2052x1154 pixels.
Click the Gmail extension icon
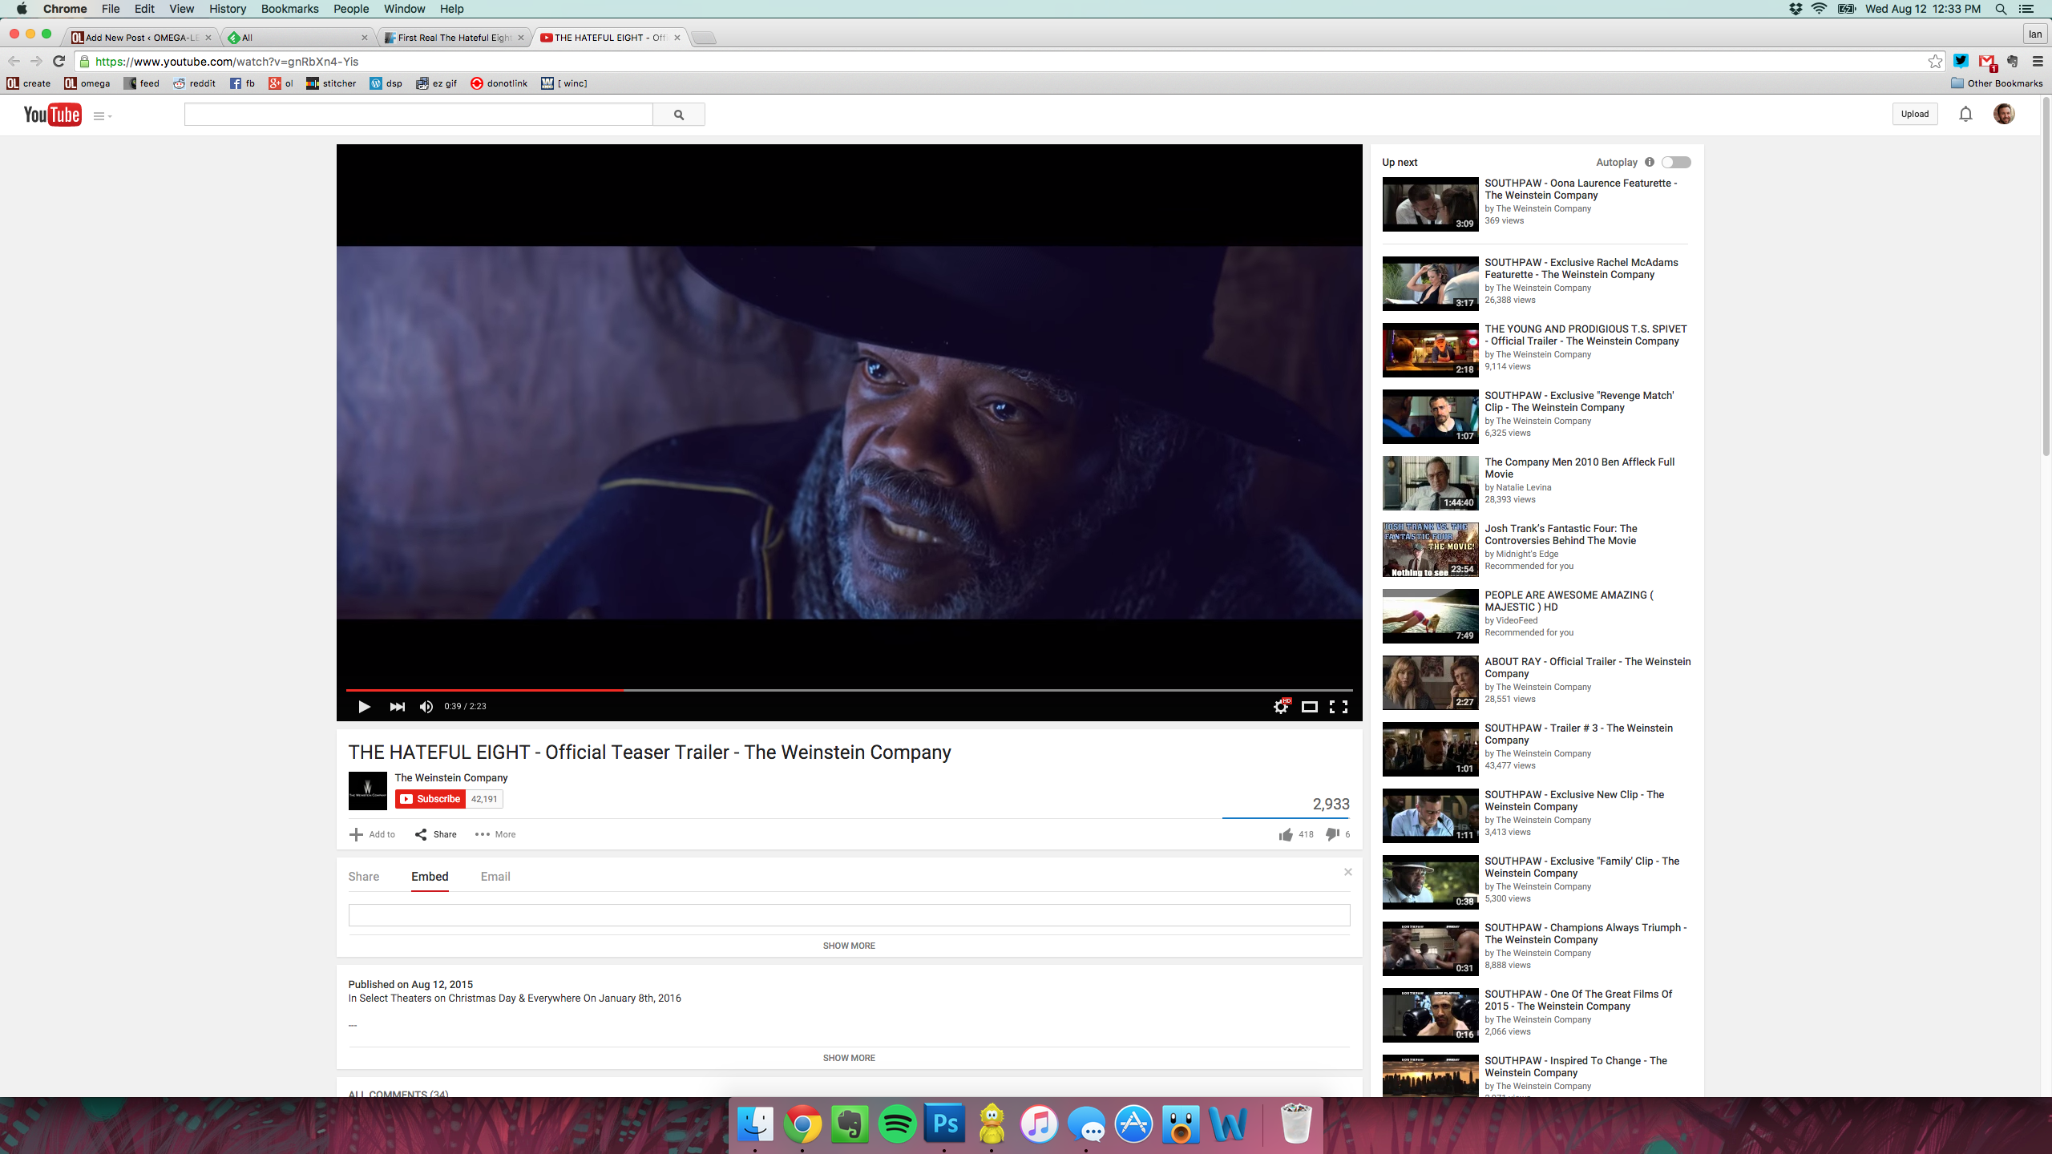[x=1987, y=61]
